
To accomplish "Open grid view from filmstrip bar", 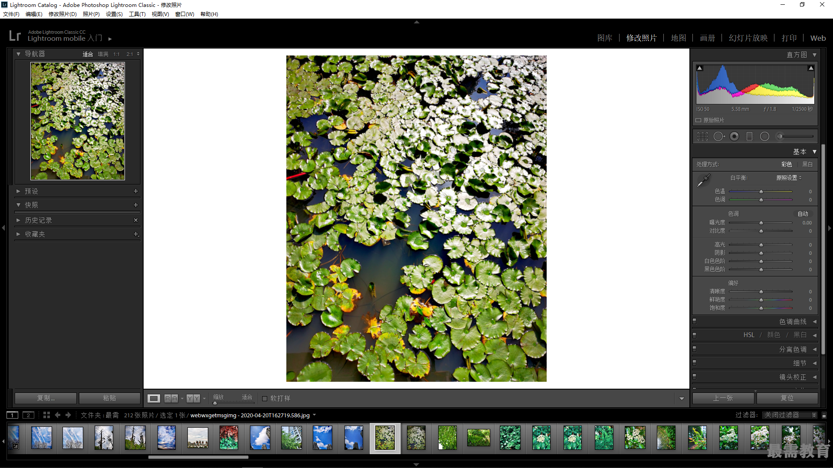I will click(46, 415).
